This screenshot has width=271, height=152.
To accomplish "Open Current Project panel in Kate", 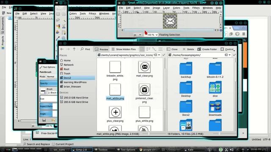I will (63, 144).
